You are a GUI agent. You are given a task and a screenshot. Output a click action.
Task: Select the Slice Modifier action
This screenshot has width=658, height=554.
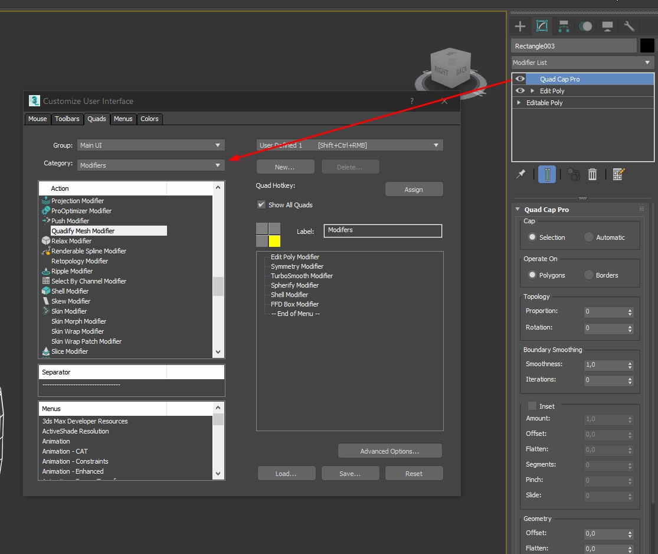pos(69,351)
